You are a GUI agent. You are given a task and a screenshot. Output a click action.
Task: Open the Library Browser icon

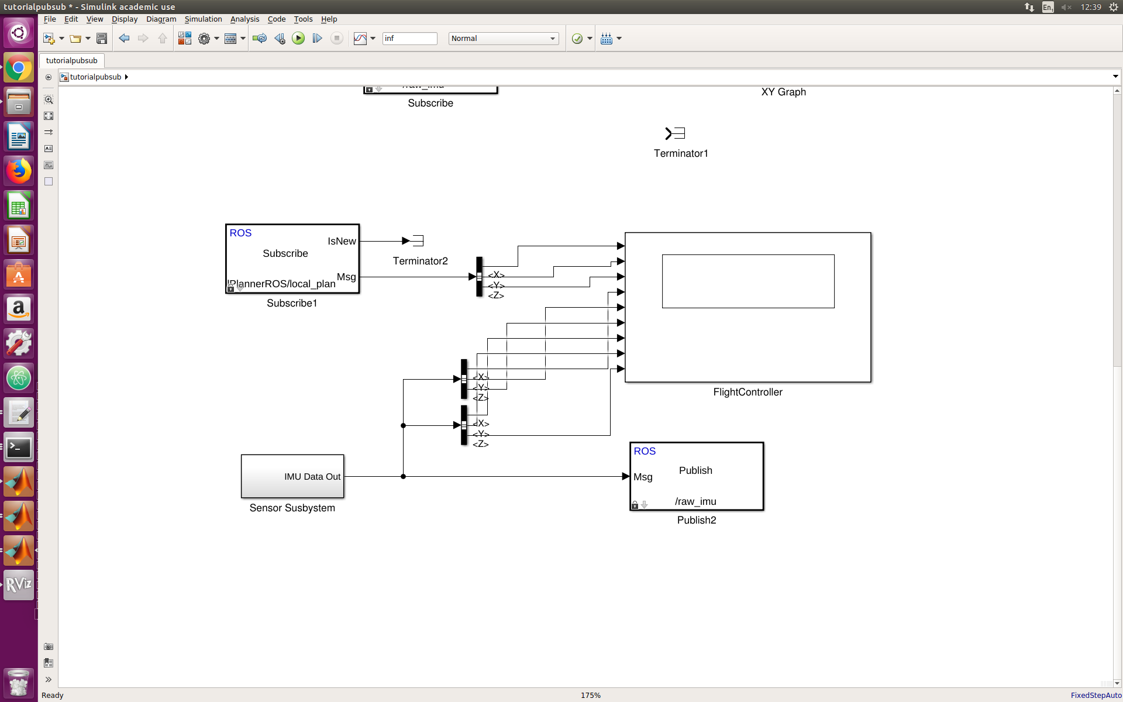tap(185, 39)
